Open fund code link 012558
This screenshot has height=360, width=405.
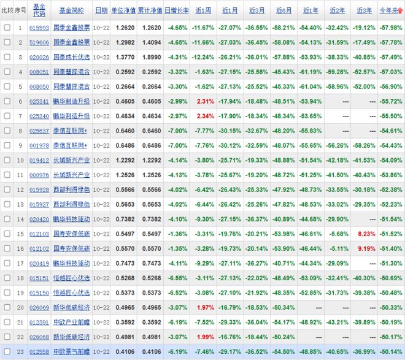pyautogui.click(x=39, y=352)
